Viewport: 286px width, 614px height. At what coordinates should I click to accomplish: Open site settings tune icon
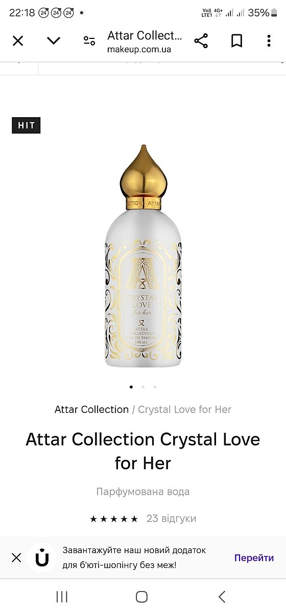(x=89, y=41)
